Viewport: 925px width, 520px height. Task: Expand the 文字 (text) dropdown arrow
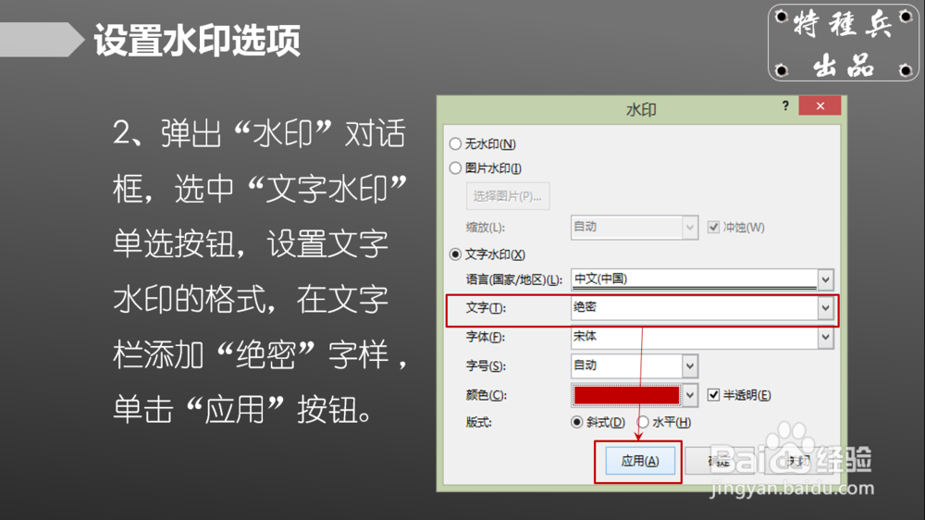point(825,308)
